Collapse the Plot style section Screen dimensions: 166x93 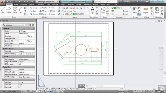(33, 67)
